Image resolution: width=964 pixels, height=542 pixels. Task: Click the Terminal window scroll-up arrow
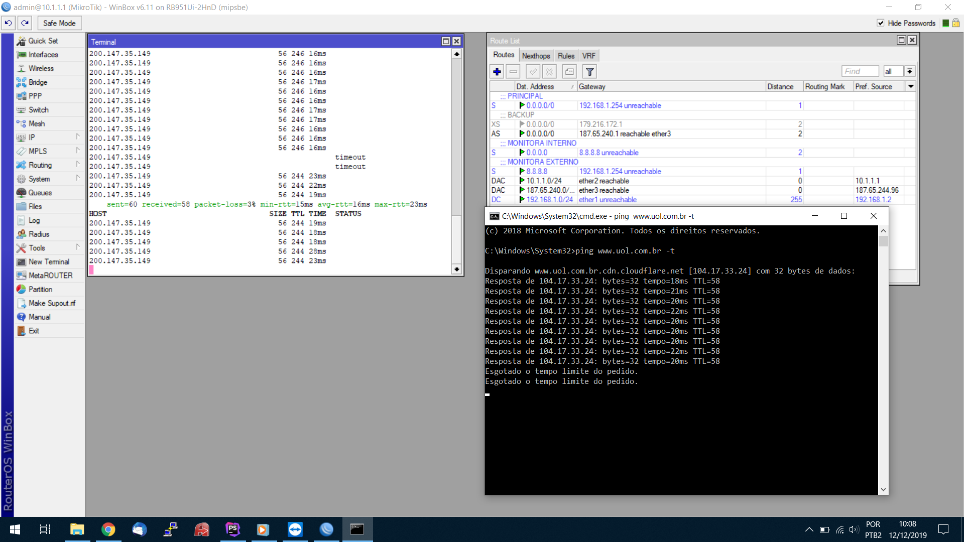pos(456,54)
